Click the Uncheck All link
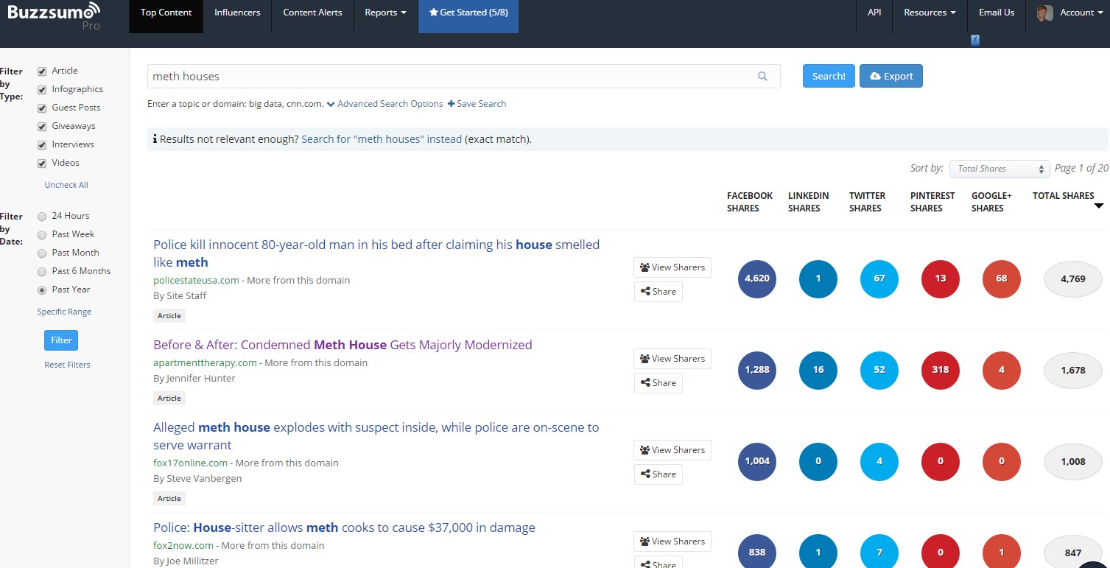1110x568 pixels. click(x=66, y=185)
